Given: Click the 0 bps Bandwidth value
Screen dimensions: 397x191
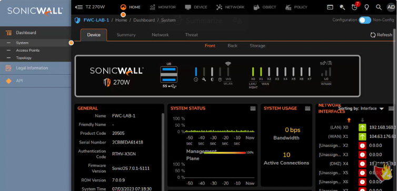Looking at the screenshot, I should pyautogui.click(x=292, y=130).
